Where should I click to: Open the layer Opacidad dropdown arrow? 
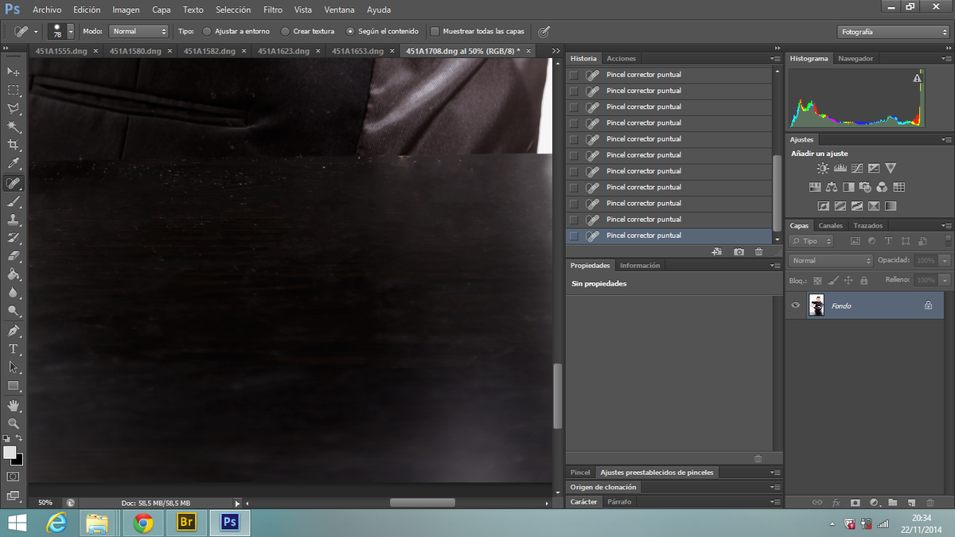pyautogui.click(x=945, y=260)
